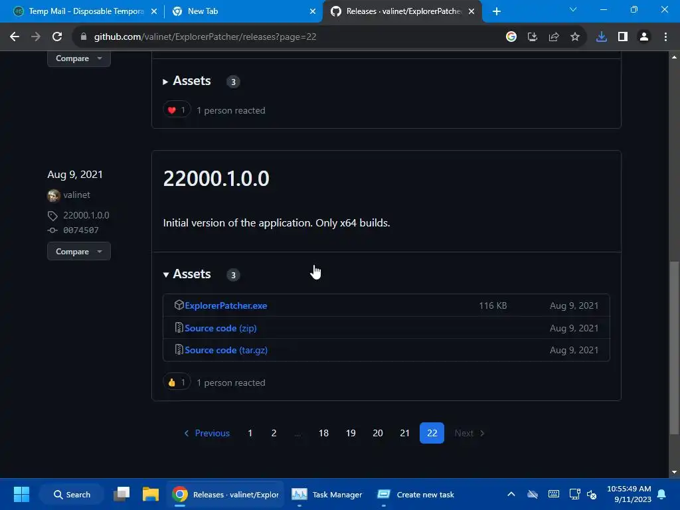680x510 pixels.
Task: Open the Chrome three-dot menu
Action: (665, 37)
